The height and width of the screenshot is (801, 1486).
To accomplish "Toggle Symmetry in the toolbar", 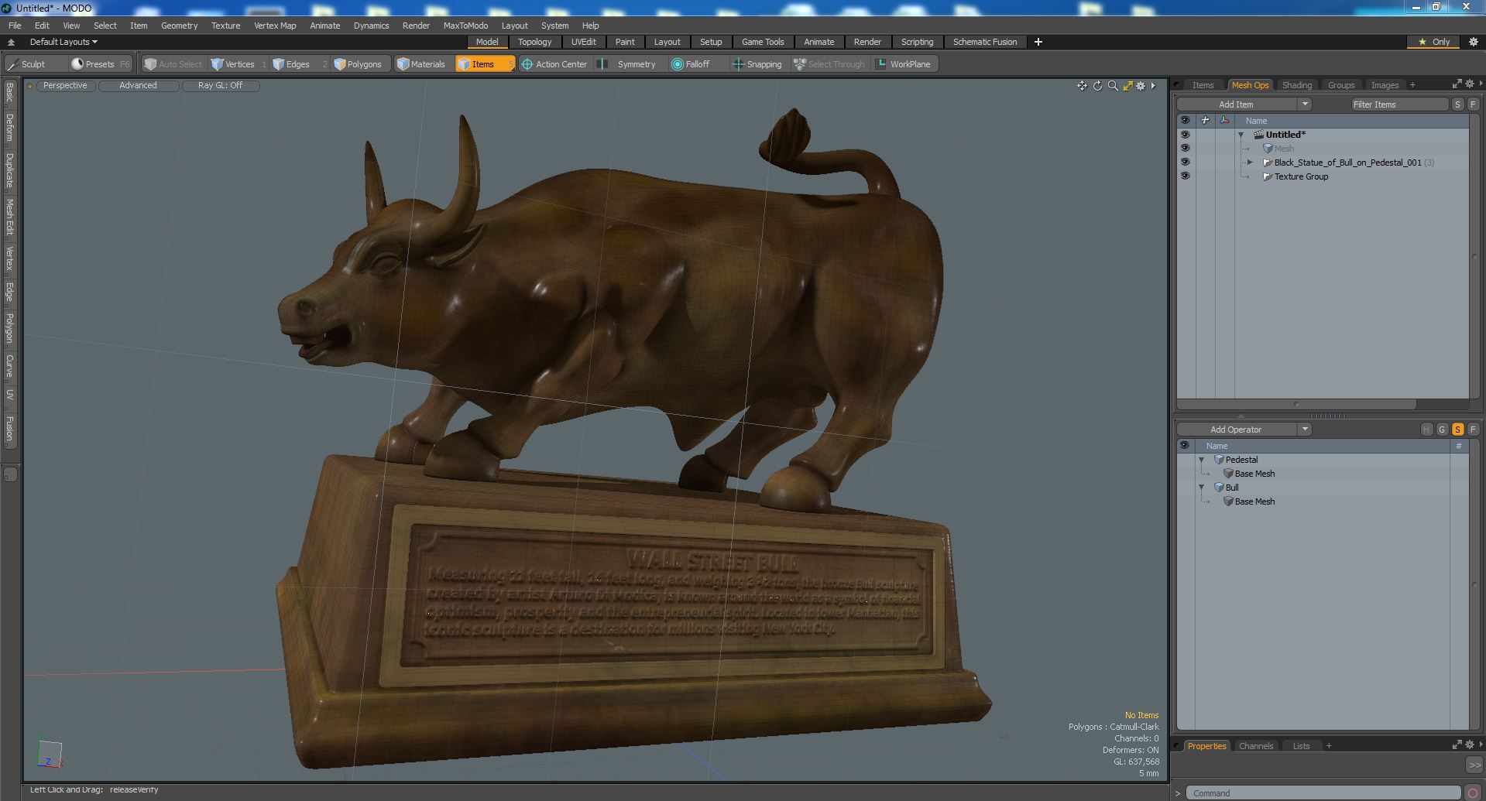I will pyautogui.click(x=629, y=64).
